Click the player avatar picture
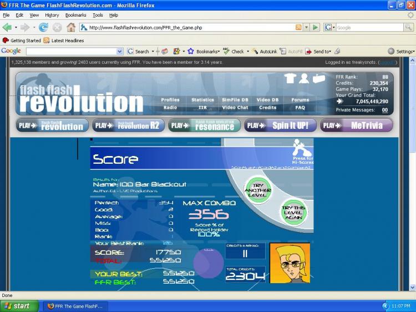The image size is (416, 312). tap(290, 263)
